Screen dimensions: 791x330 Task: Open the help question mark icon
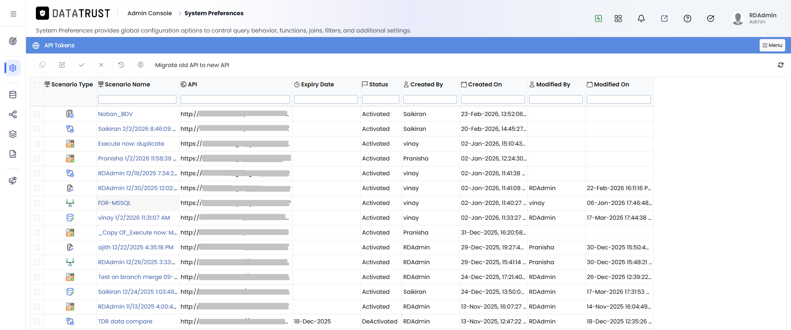(687, 19)
